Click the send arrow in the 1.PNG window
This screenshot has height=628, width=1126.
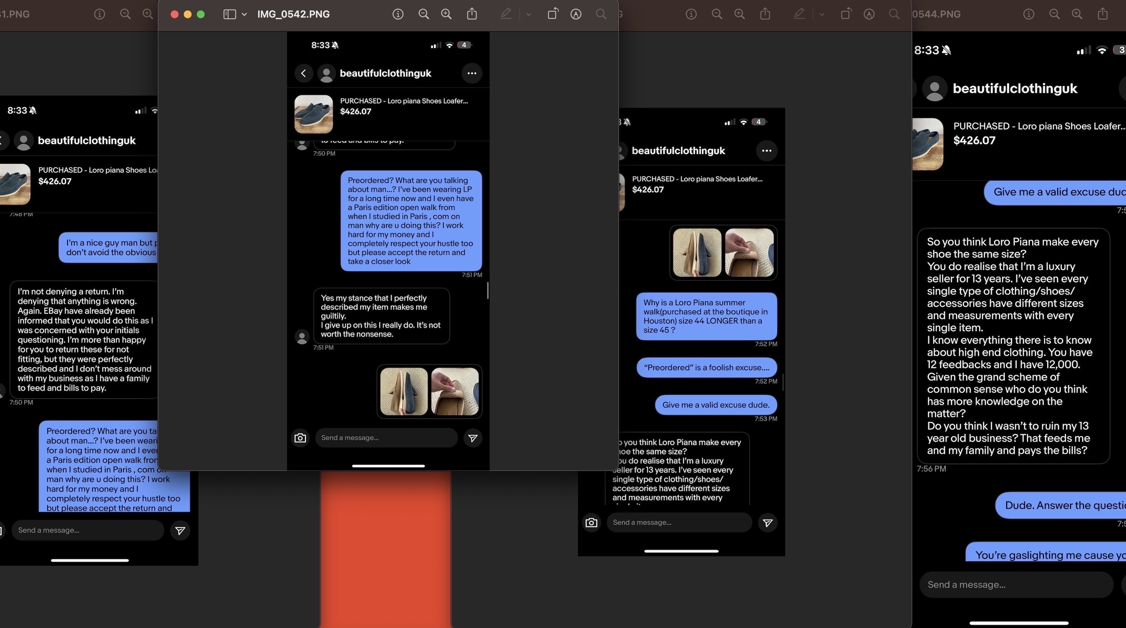click(180, 531)
